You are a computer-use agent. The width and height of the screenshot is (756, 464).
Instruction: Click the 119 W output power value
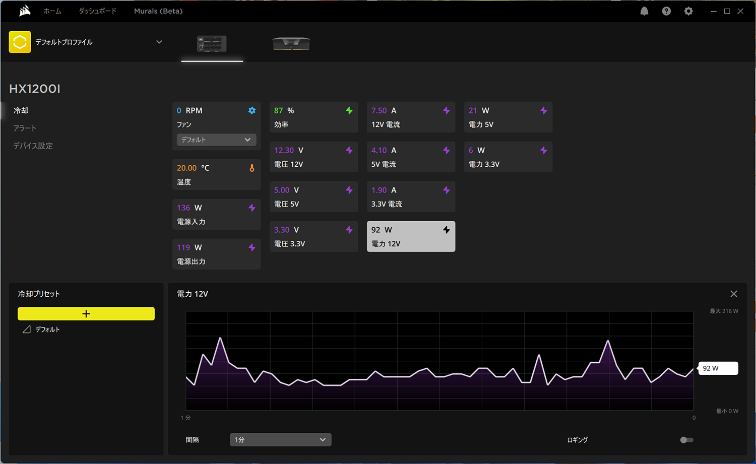(x=190, y=247)
